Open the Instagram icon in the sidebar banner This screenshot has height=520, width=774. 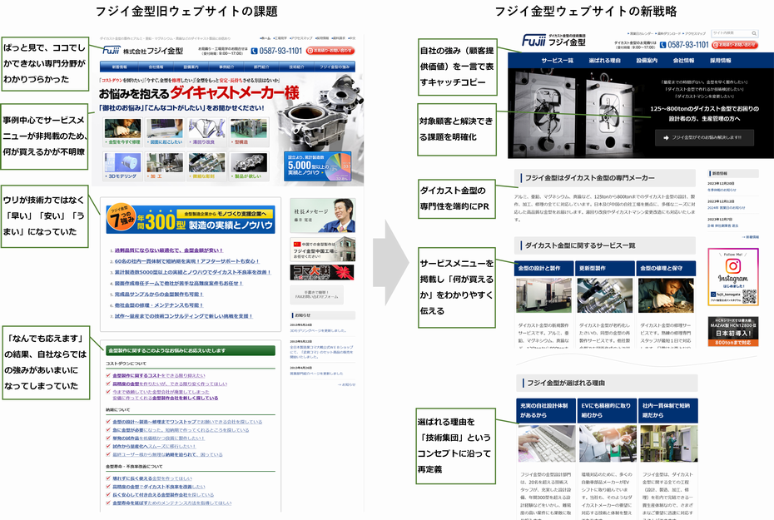(x=732, y=265)
